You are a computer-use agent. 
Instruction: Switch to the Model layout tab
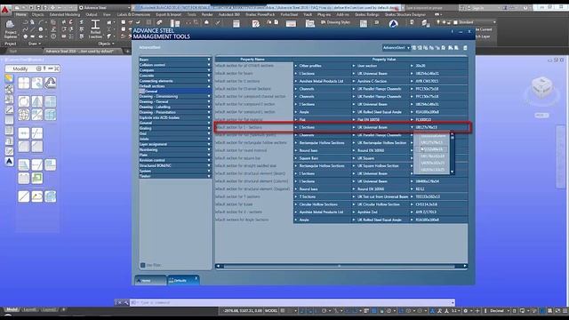12,310
